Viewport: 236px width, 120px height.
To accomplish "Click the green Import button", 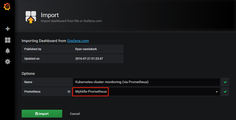I will [x=42, y=114].
